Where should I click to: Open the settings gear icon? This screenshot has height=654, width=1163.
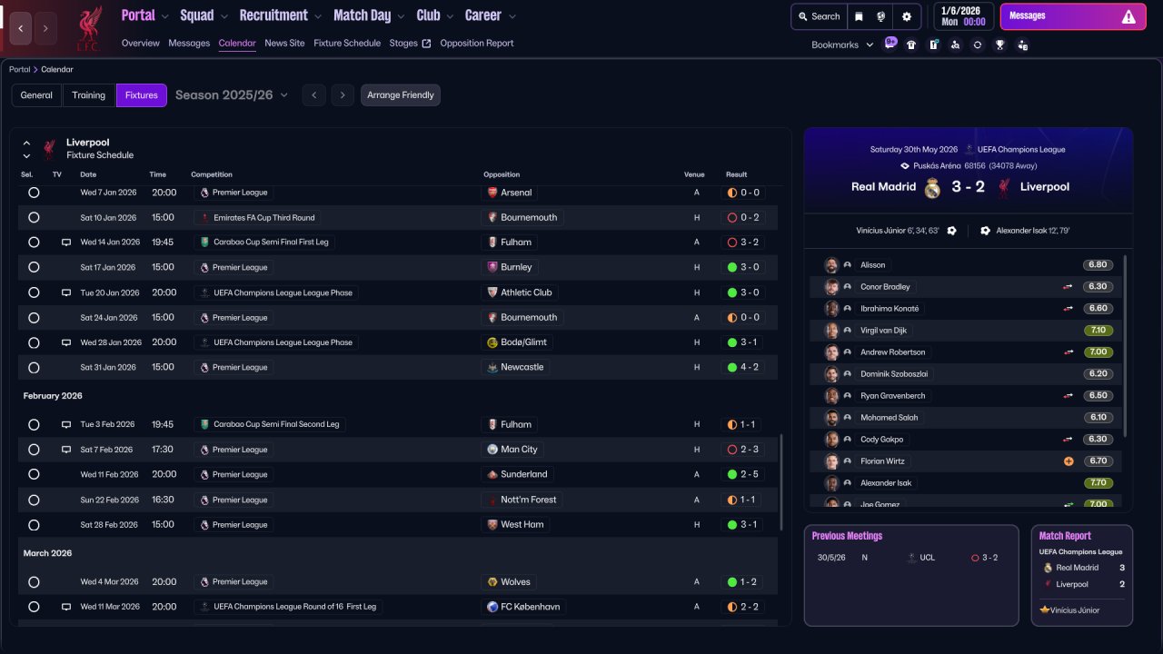point(906,16)
